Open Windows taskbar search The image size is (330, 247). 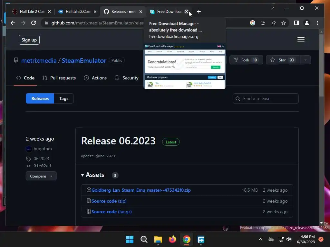pyautogui.click(x=144, y=239)
